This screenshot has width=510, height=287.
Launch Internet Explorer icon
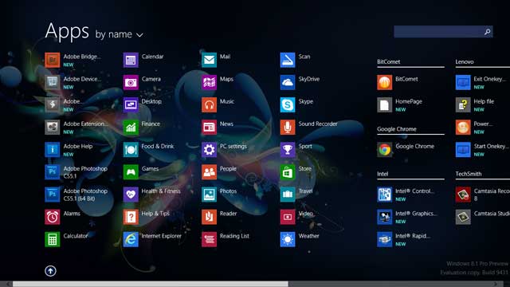(131, 239)
